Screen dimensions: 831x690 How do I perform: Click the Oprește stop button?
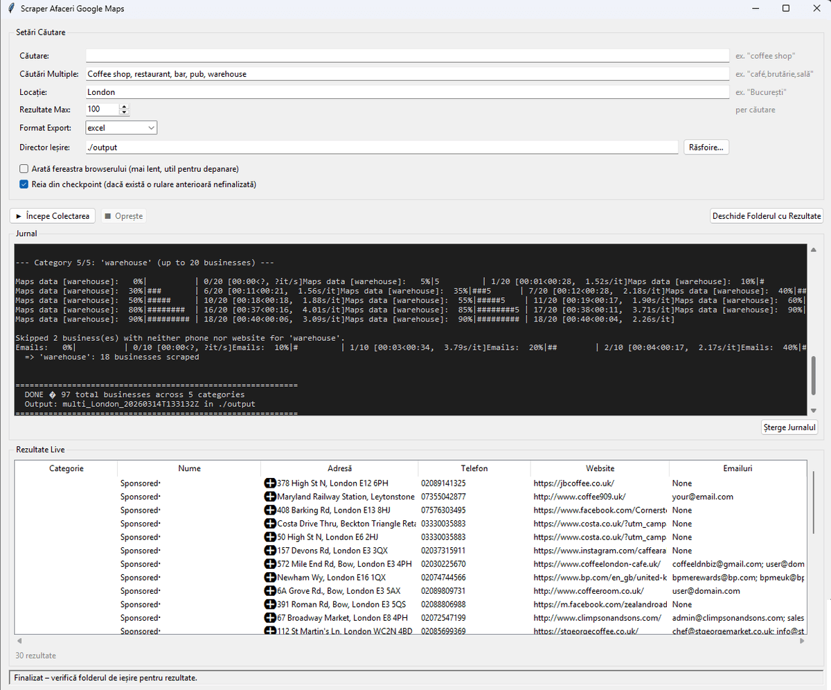pos(123,216)
